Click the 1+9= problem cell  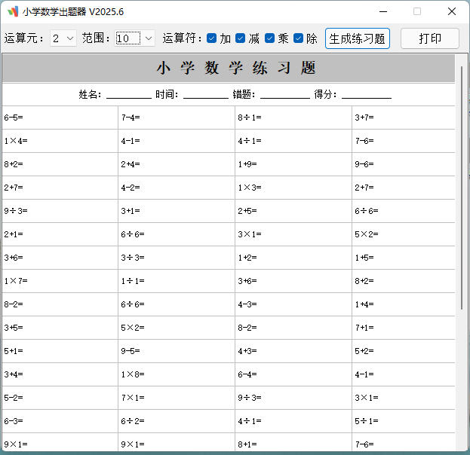[293, 164]
